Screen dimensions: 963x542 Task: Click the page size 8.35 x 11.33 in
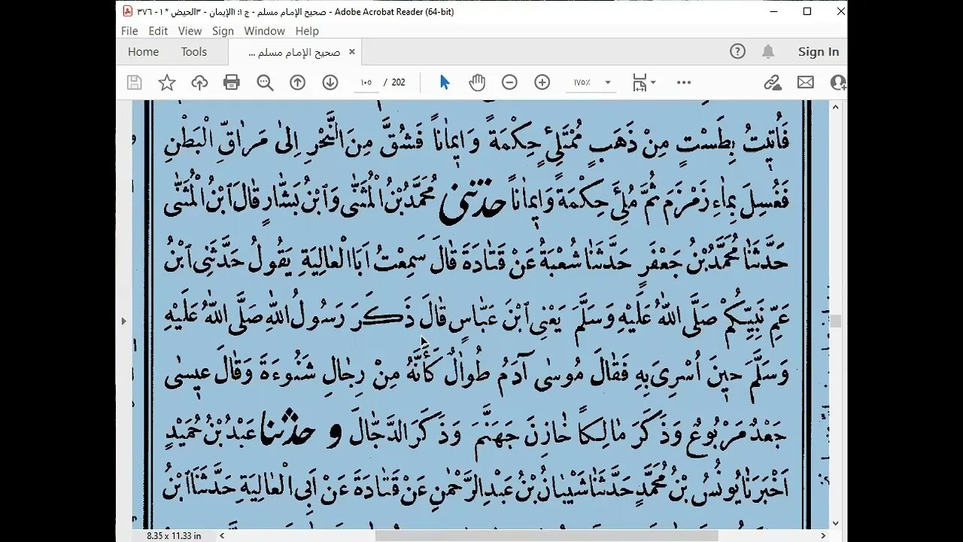174,535
